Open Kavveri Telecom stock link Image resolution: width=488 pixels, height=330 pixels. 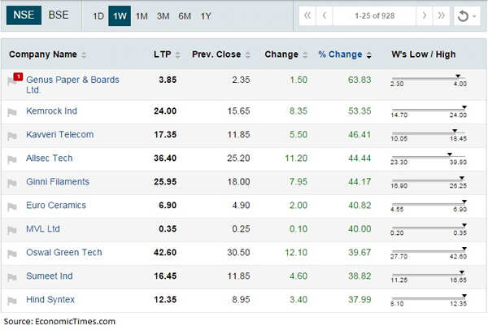pos(59,134)
